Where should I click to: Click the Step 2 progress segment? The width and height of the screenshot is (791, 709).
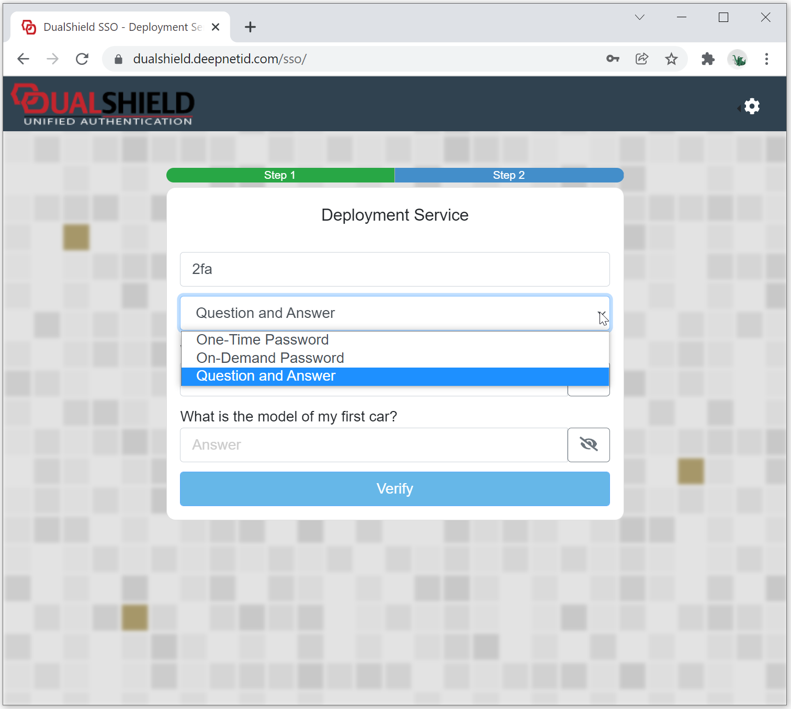point(508,175)
